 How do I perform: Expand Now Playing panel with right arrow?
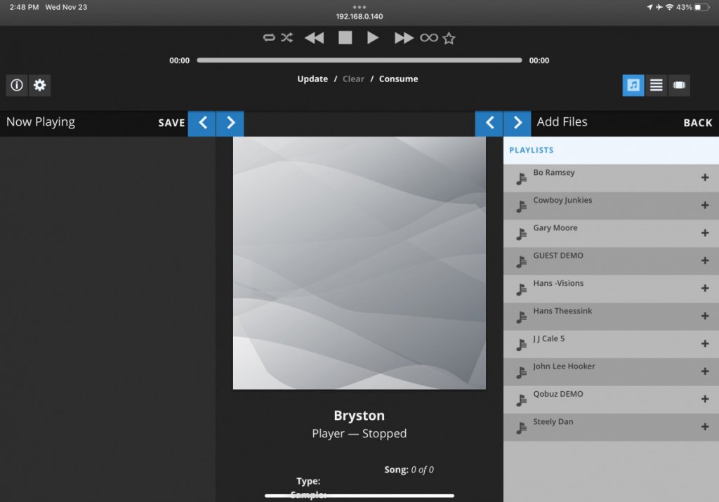pyautogui.click(x=230, y=123)
